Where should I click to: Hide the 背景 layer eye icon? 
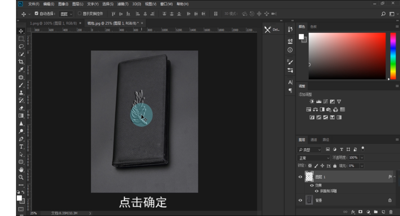coord(300,200)
